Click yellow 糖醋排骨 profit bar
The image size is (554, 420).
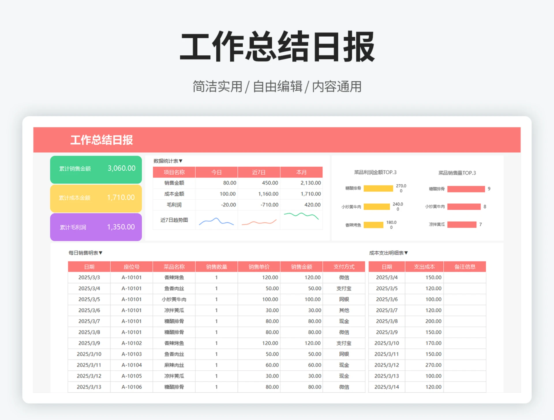tap(378, 189)
